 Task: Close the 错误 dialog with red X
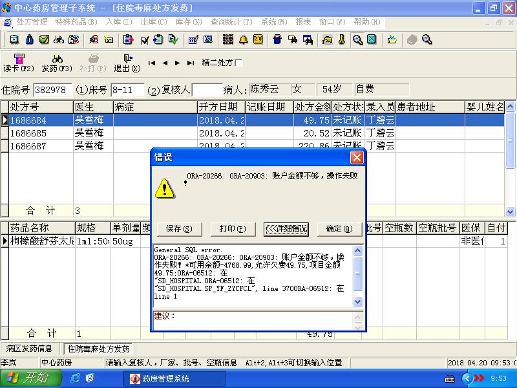point(357,157)
